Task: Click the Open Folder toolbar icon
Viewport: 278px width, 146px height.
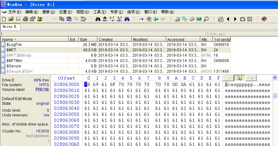Action: tap(40, 19)
